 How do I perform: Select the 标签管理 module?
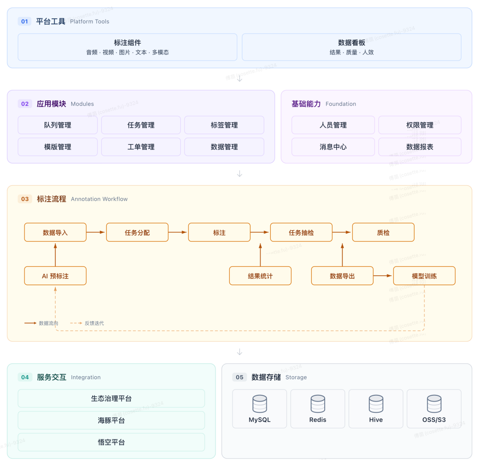click(224, 125)
